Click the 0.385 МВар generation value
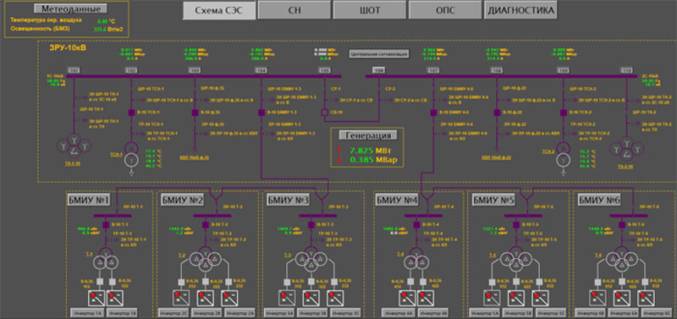 [x=373, y=160]
